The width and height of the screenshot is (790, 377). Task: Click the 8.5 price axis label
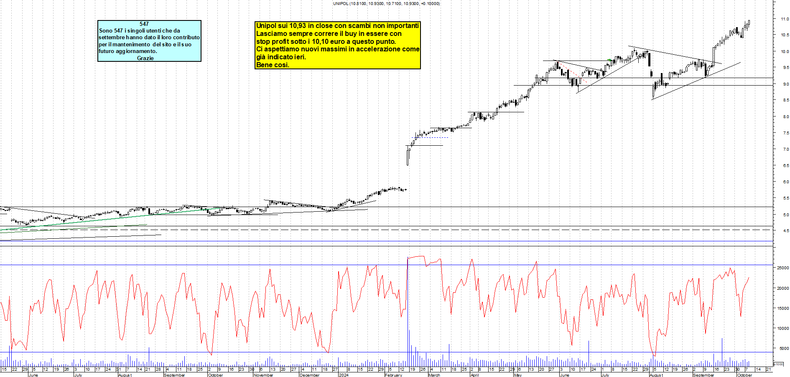tap(786, 100)
